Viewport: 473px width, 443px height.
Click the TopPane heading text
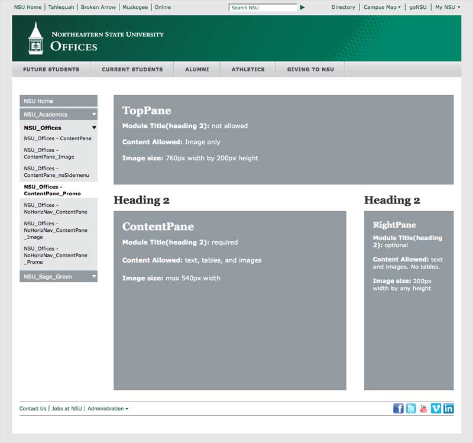pyautogui.click(x=147, y=111)
